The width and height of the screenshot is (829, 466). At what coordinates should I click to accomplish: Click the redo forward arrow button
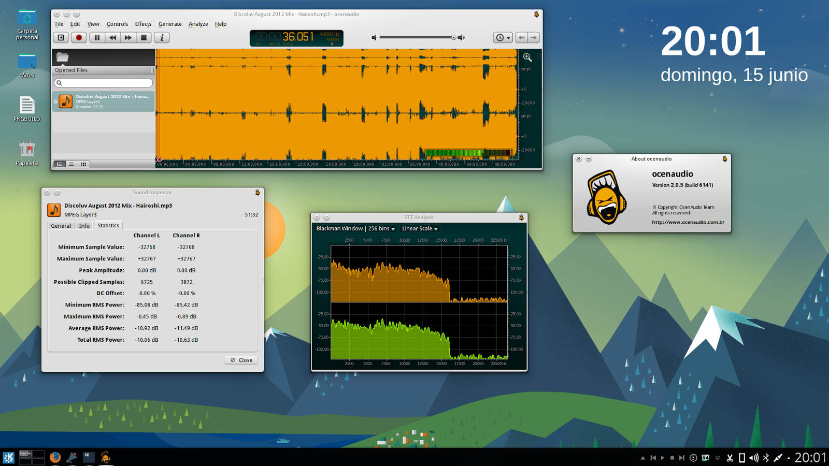[534, 37]
